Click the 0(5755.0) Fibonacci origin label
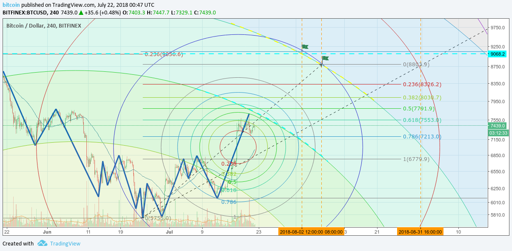This screenshot has width=512, height=251. point(158,218)
